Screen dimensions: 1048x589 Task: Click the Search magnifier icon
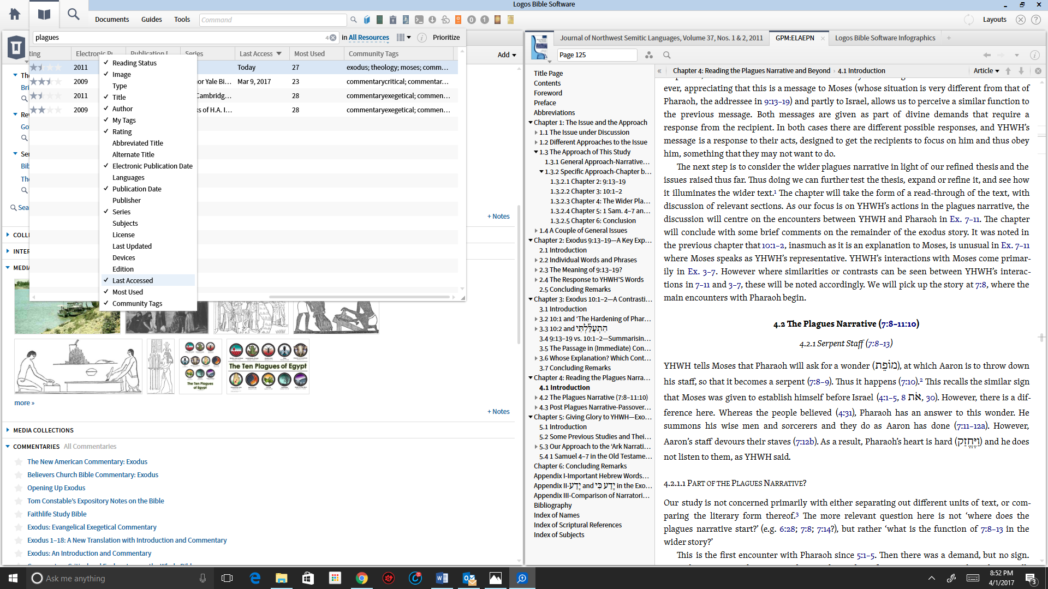(73, 14)
